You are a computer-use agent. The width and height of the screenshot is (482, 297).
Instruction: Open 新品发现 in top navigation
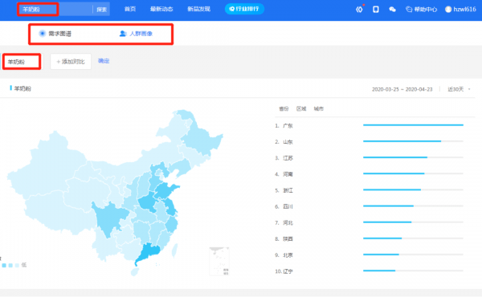click(199, 9)
